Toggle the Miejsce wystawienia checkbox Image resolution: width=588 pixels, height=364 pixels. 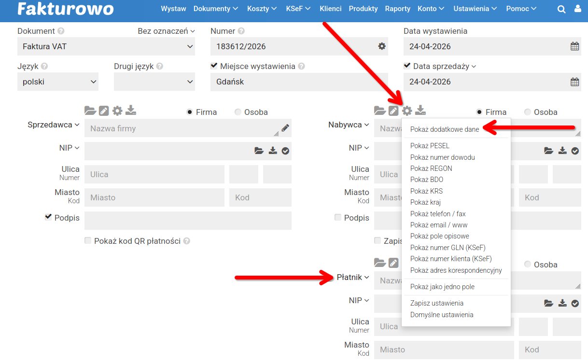pyautogui.click(x=214, y=66)
